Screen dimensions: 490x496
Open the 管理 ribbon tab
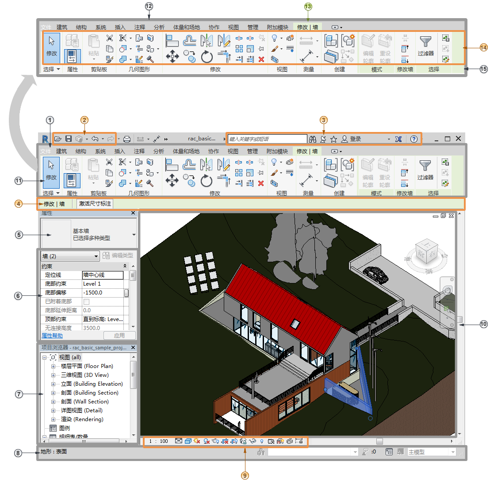tap(253, 151)
